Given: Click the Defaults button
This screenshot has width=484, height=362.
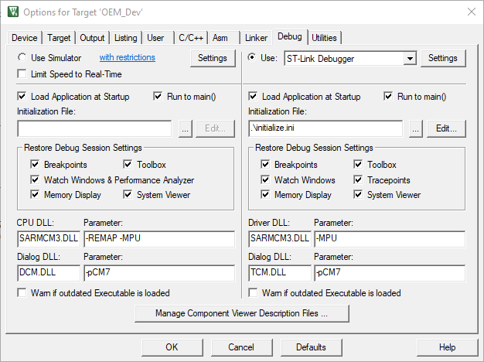Looking at the screenshot, I should click(x=311, y=347).
